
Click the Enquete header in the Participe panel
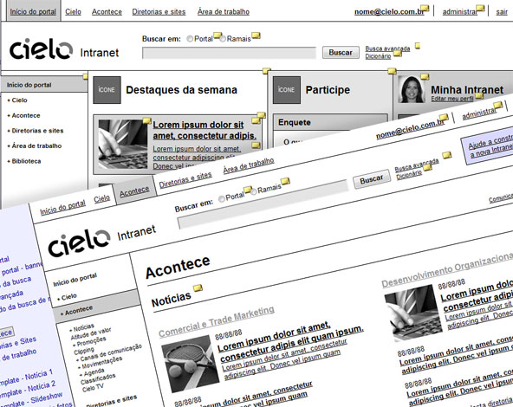click(330, 122)
